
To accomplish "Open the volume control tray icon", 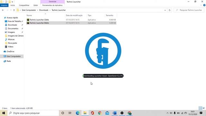I will point(171,113).
